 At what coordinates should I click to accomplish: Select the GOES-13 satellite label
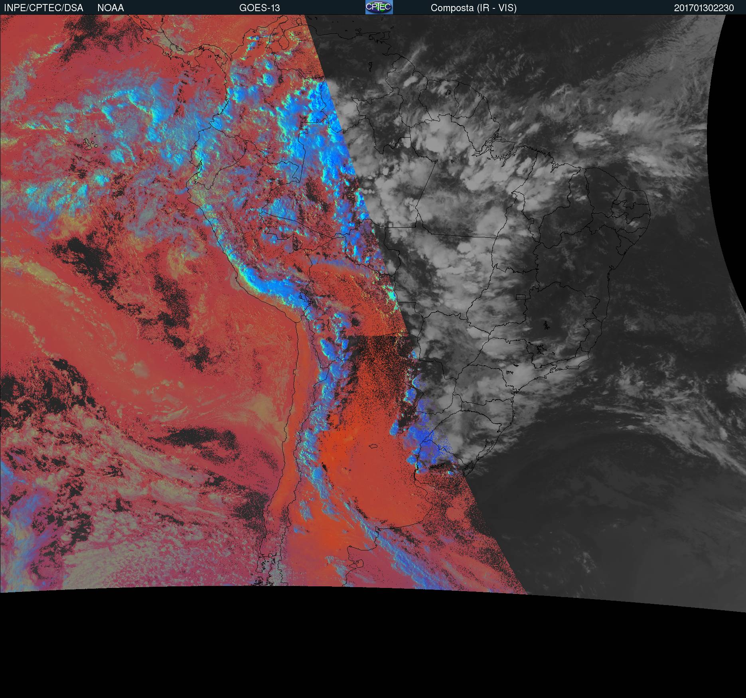[x=260, y=8]
